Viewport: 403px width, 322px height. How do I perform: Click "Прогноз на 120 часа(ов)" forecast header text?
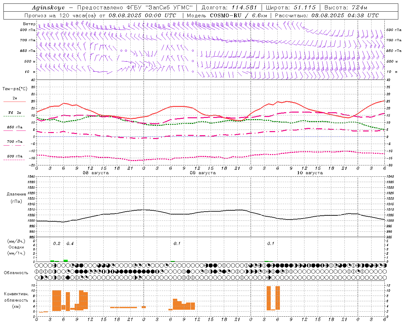click(60, 15)
